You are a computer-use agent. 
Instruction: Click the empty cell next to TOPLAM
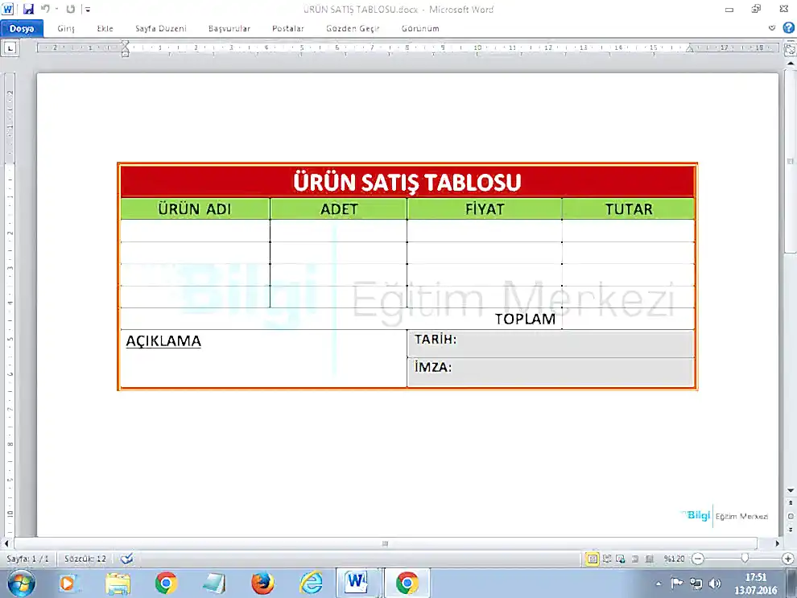(628, 319)
